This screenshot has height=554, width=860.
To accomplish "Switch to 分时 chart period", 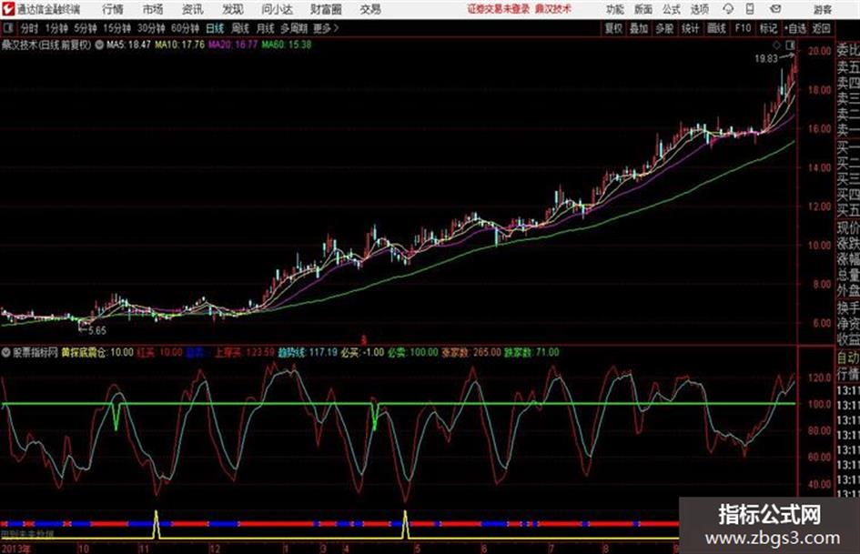I will (30, 28).
